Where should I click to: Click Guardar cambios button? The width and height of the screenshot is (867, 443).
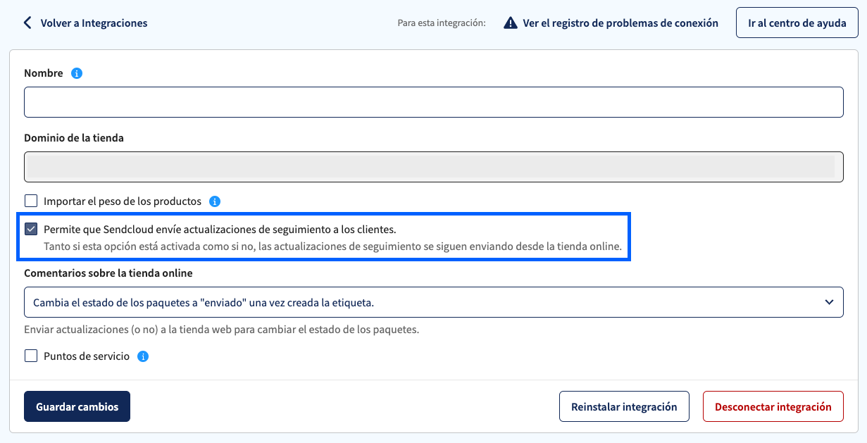[x=77, y=406]
